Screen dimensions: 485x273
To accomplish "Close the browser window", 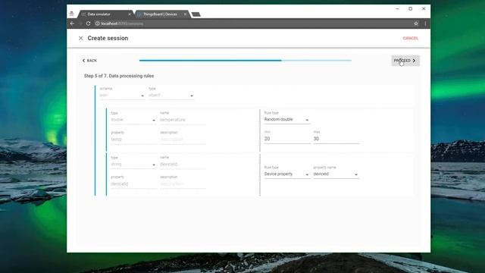I will point(424,8).
